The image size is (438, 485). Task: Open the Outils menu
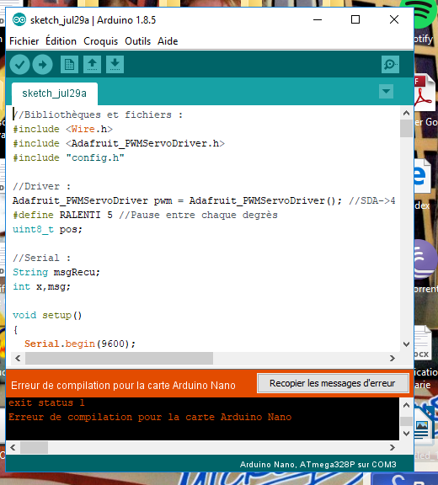(x=137, y=41)
